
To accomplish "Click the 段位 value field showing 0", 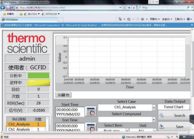I will pyautogui.click(x=39, y=89).
